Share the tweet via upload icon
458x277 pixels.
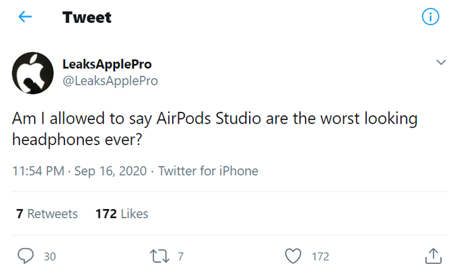click(x=433, y=256)
